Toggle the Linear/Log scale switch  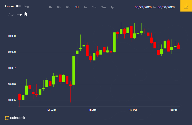[19, 6]
